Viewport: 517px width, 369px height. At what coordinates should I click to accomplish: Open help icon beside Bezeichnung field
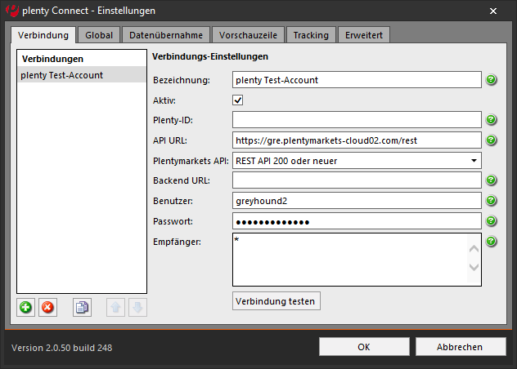[492, 80]
